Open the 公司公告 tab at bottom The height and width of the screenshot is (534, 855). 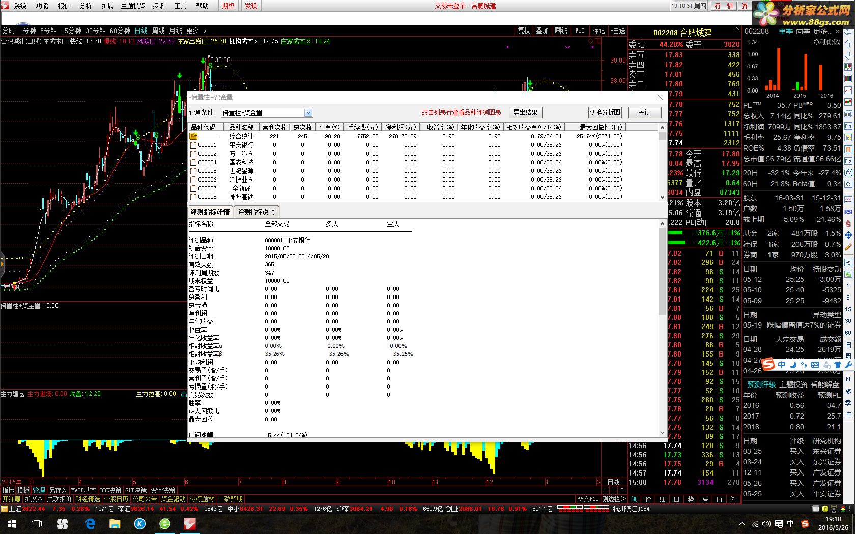point(145,499)
